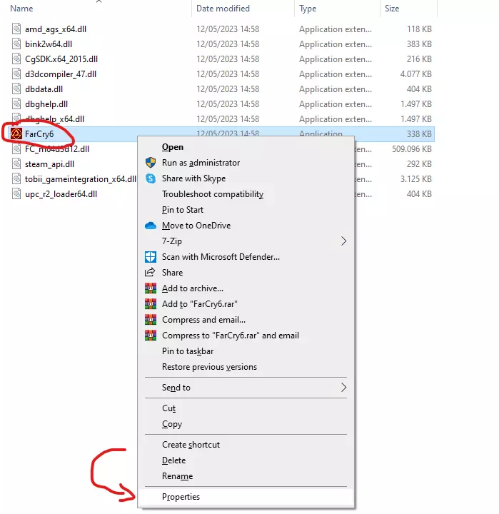Click the bink2w64.dll file icon

tap(16, 44)
